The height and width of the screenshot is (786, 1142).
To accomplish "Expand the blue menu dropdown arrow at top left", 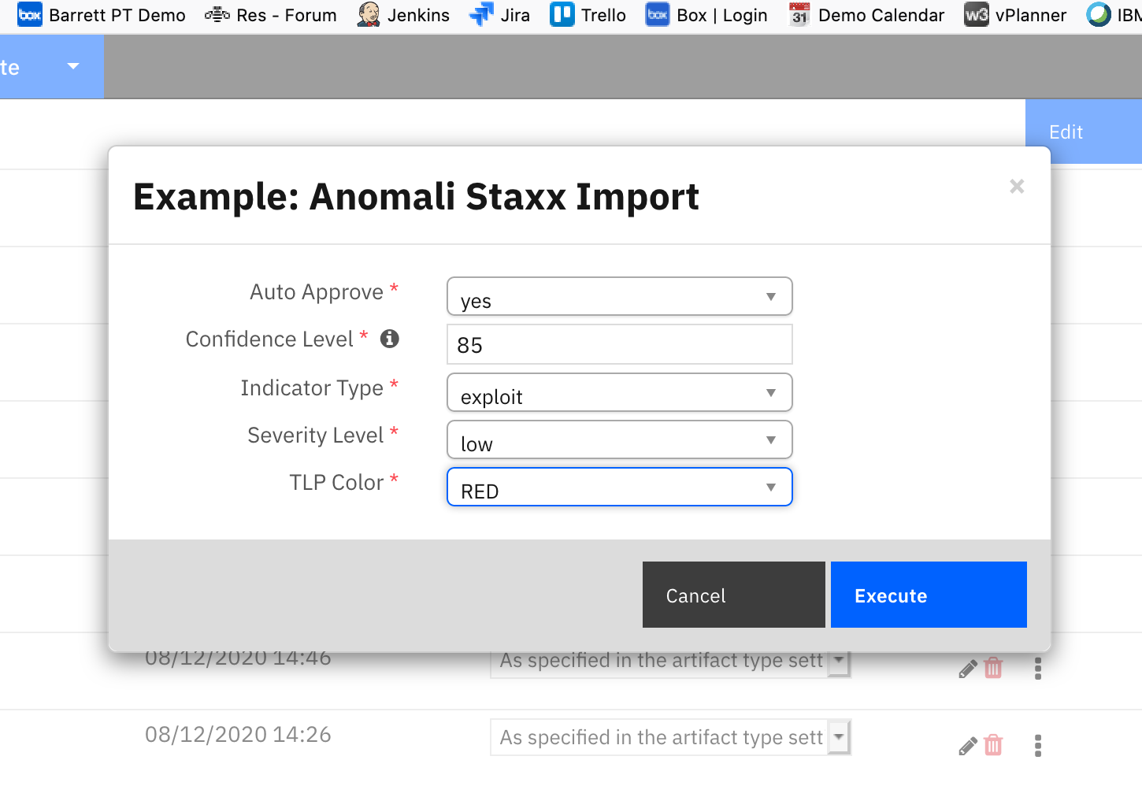I will (x=73, y=66).
